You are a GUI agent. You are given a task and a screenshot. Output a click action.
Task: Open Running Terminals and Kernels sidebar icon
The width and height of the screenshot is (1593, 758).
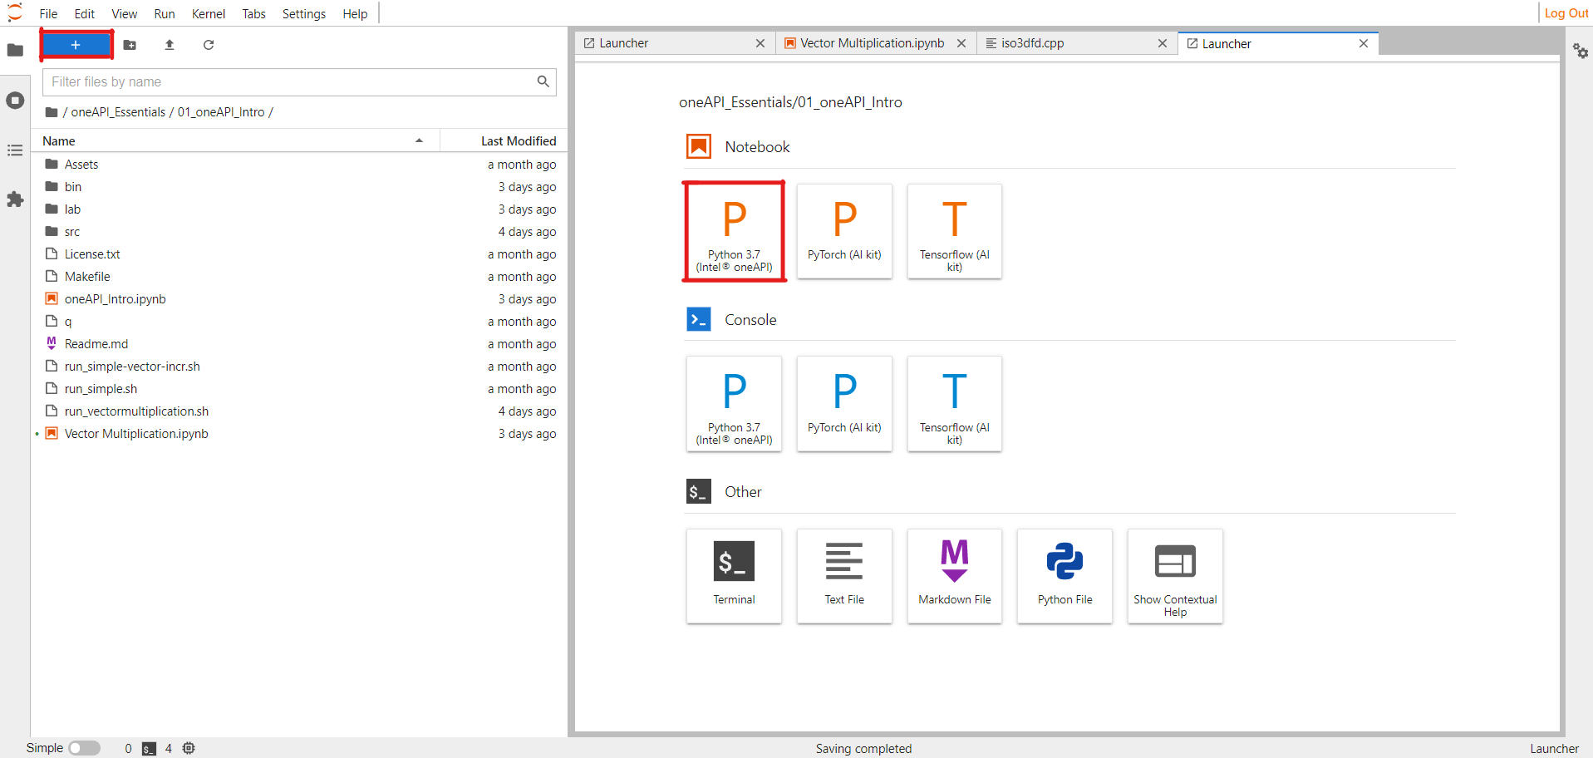coord(15,101)
